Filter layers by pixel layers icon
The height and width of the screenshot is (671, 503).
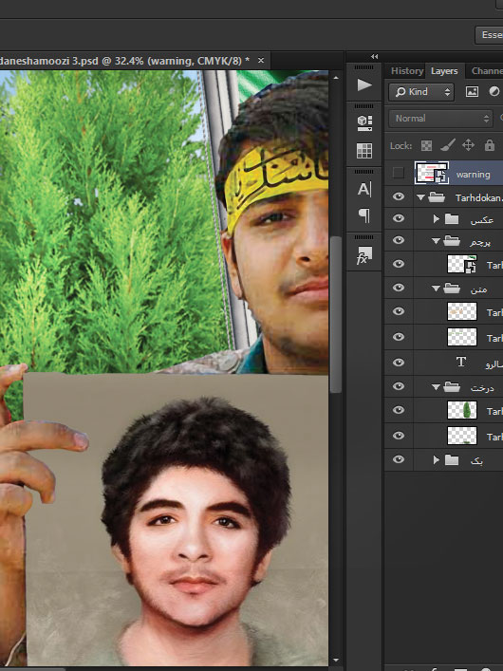(x=472, y=91)
